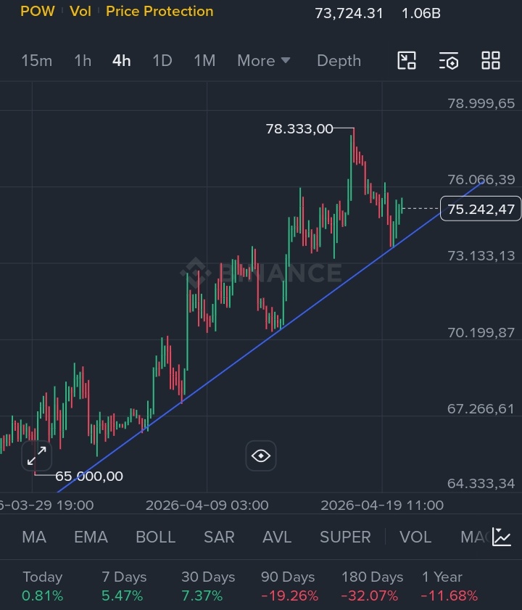Tap the Price Protection tag
Image resolution: width=522 pixels, height=610 pixels.
[x=159, y=12]
